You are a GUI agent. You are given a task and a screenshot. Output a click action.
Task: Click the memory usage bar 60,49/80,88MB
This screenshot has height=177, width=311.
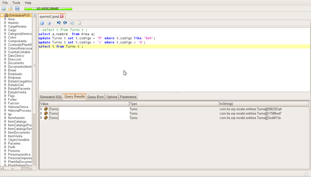click(x=48, y=9)
